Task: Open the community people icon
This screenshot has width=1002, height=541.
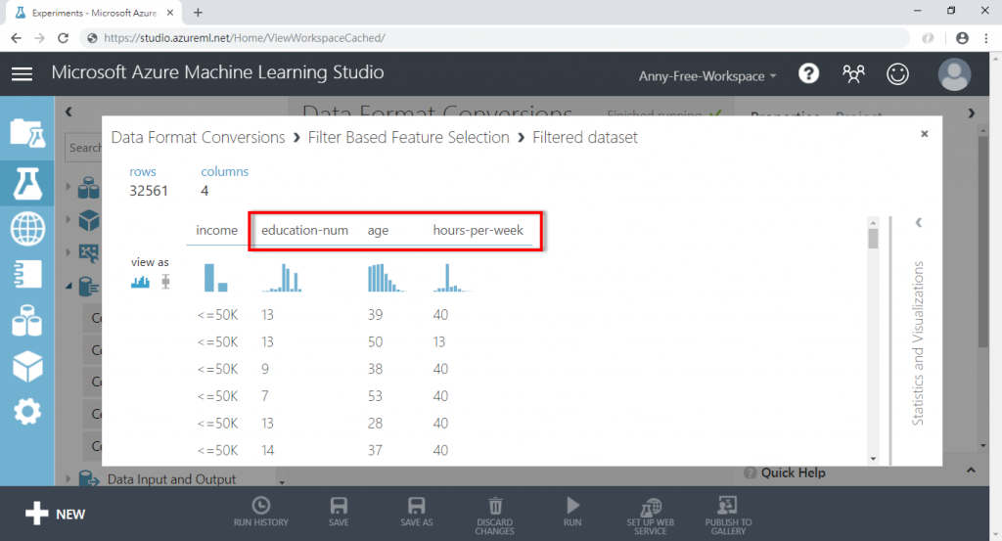Action: 853,74
